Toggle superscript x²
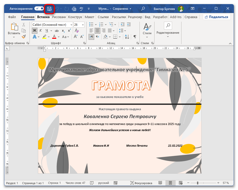This screenshot has height=190, width=238. (69, 31)
